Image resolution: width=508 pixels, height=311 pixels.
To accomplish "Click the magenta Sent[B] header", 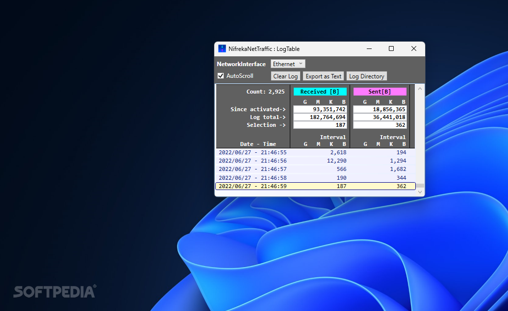I will [380, 92].
